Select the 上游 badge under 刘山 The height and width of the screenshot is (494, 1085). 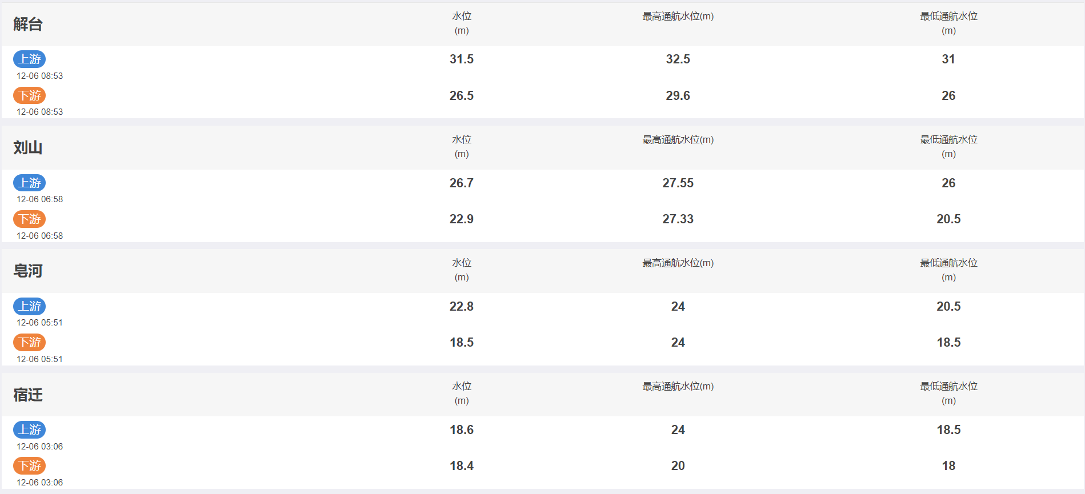(29, 183)
